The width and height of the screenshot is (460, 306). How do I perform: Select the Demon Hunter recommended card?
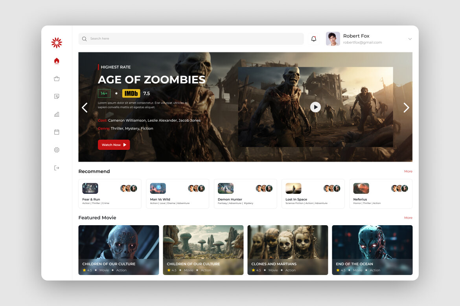pos(245,193)
